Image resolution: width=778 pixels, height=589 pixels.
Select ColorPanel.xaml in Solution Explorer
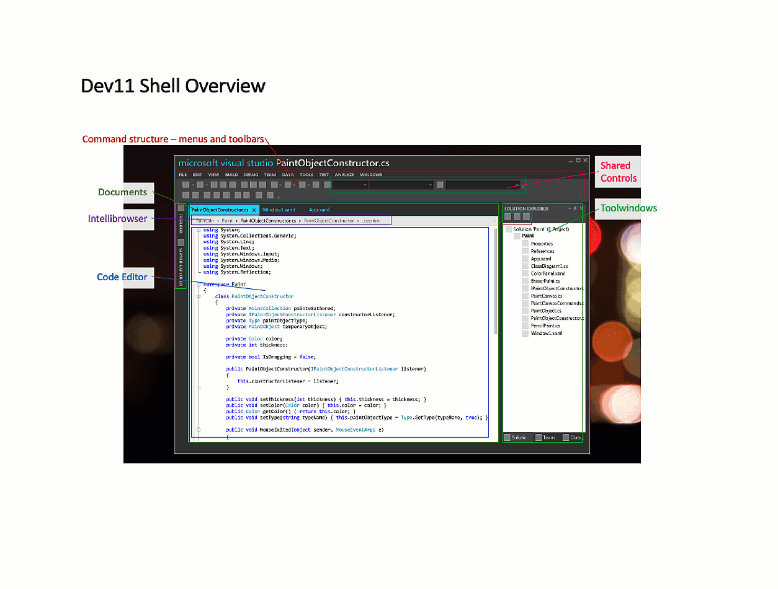point(543,274)
